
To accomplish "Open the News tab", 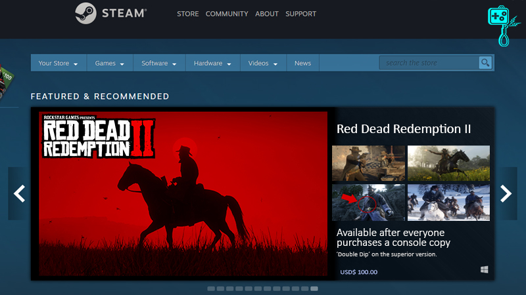I will pyautogui.click(x=302, y=63).
